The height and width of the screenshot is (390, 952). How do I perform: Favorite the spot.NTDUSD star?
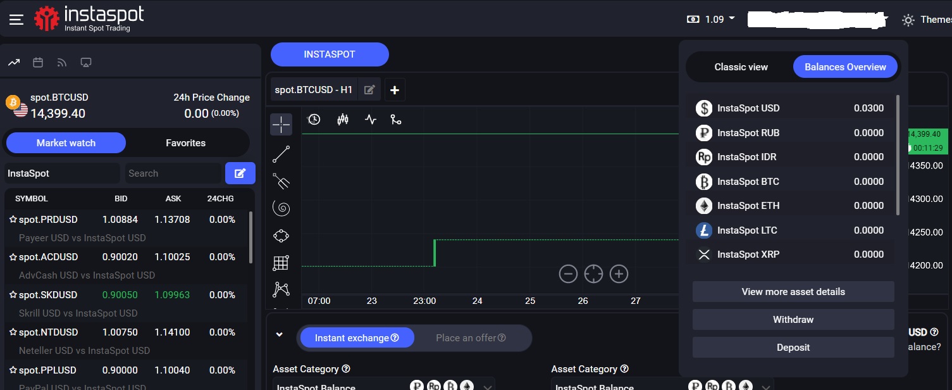[x=13, y=332]
